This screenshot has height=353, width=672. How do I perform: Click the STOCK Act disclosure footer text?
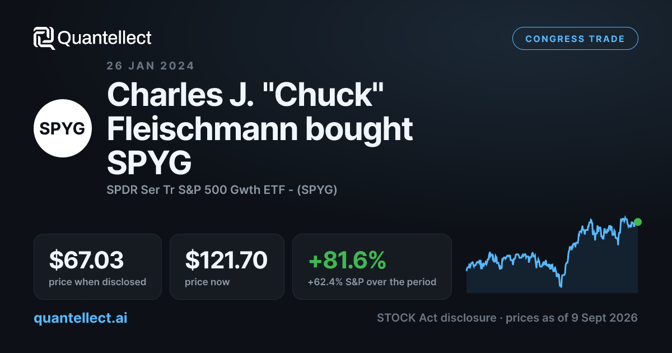(436, 318)
